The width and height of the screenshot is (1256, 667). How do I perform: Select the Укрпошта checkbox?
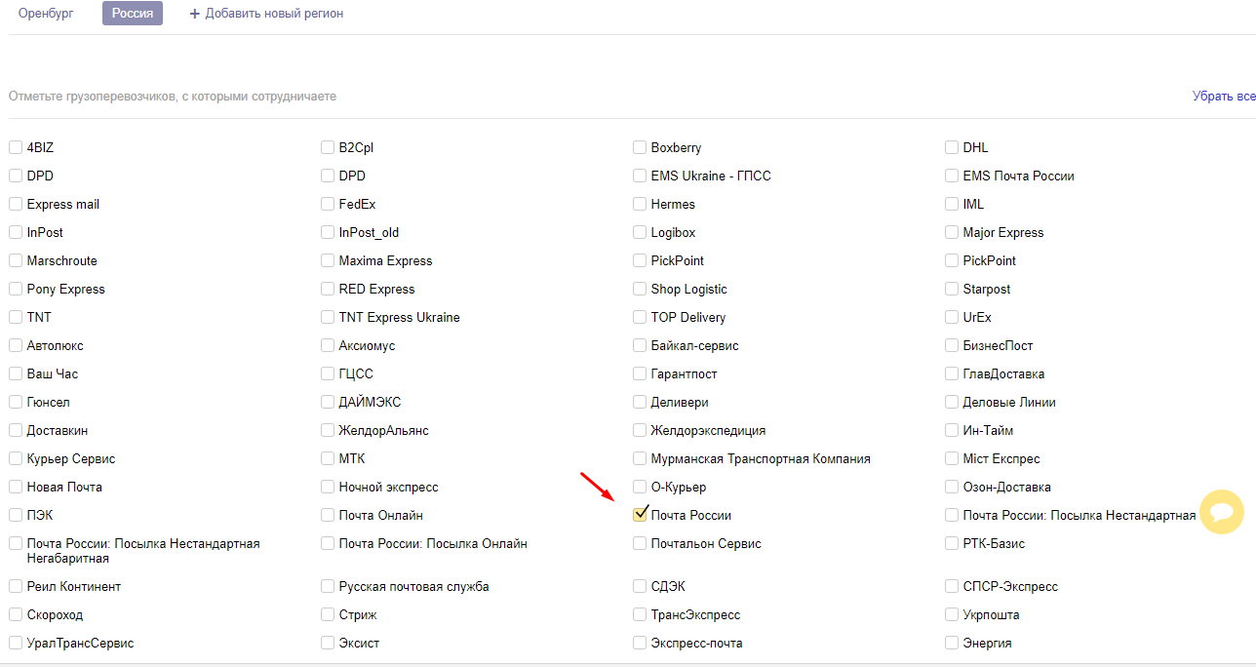(x=952, y=614)
